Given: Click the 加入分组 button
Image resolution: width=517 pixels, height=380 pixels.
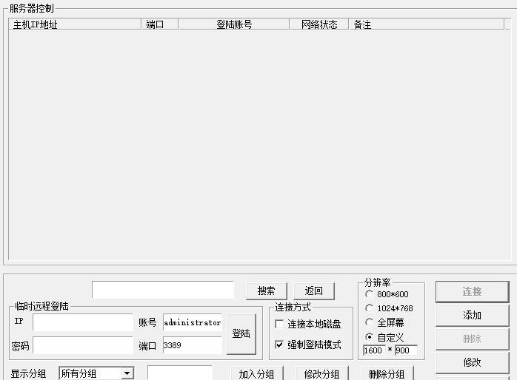Looking at the screenshot, I should 256,373.
